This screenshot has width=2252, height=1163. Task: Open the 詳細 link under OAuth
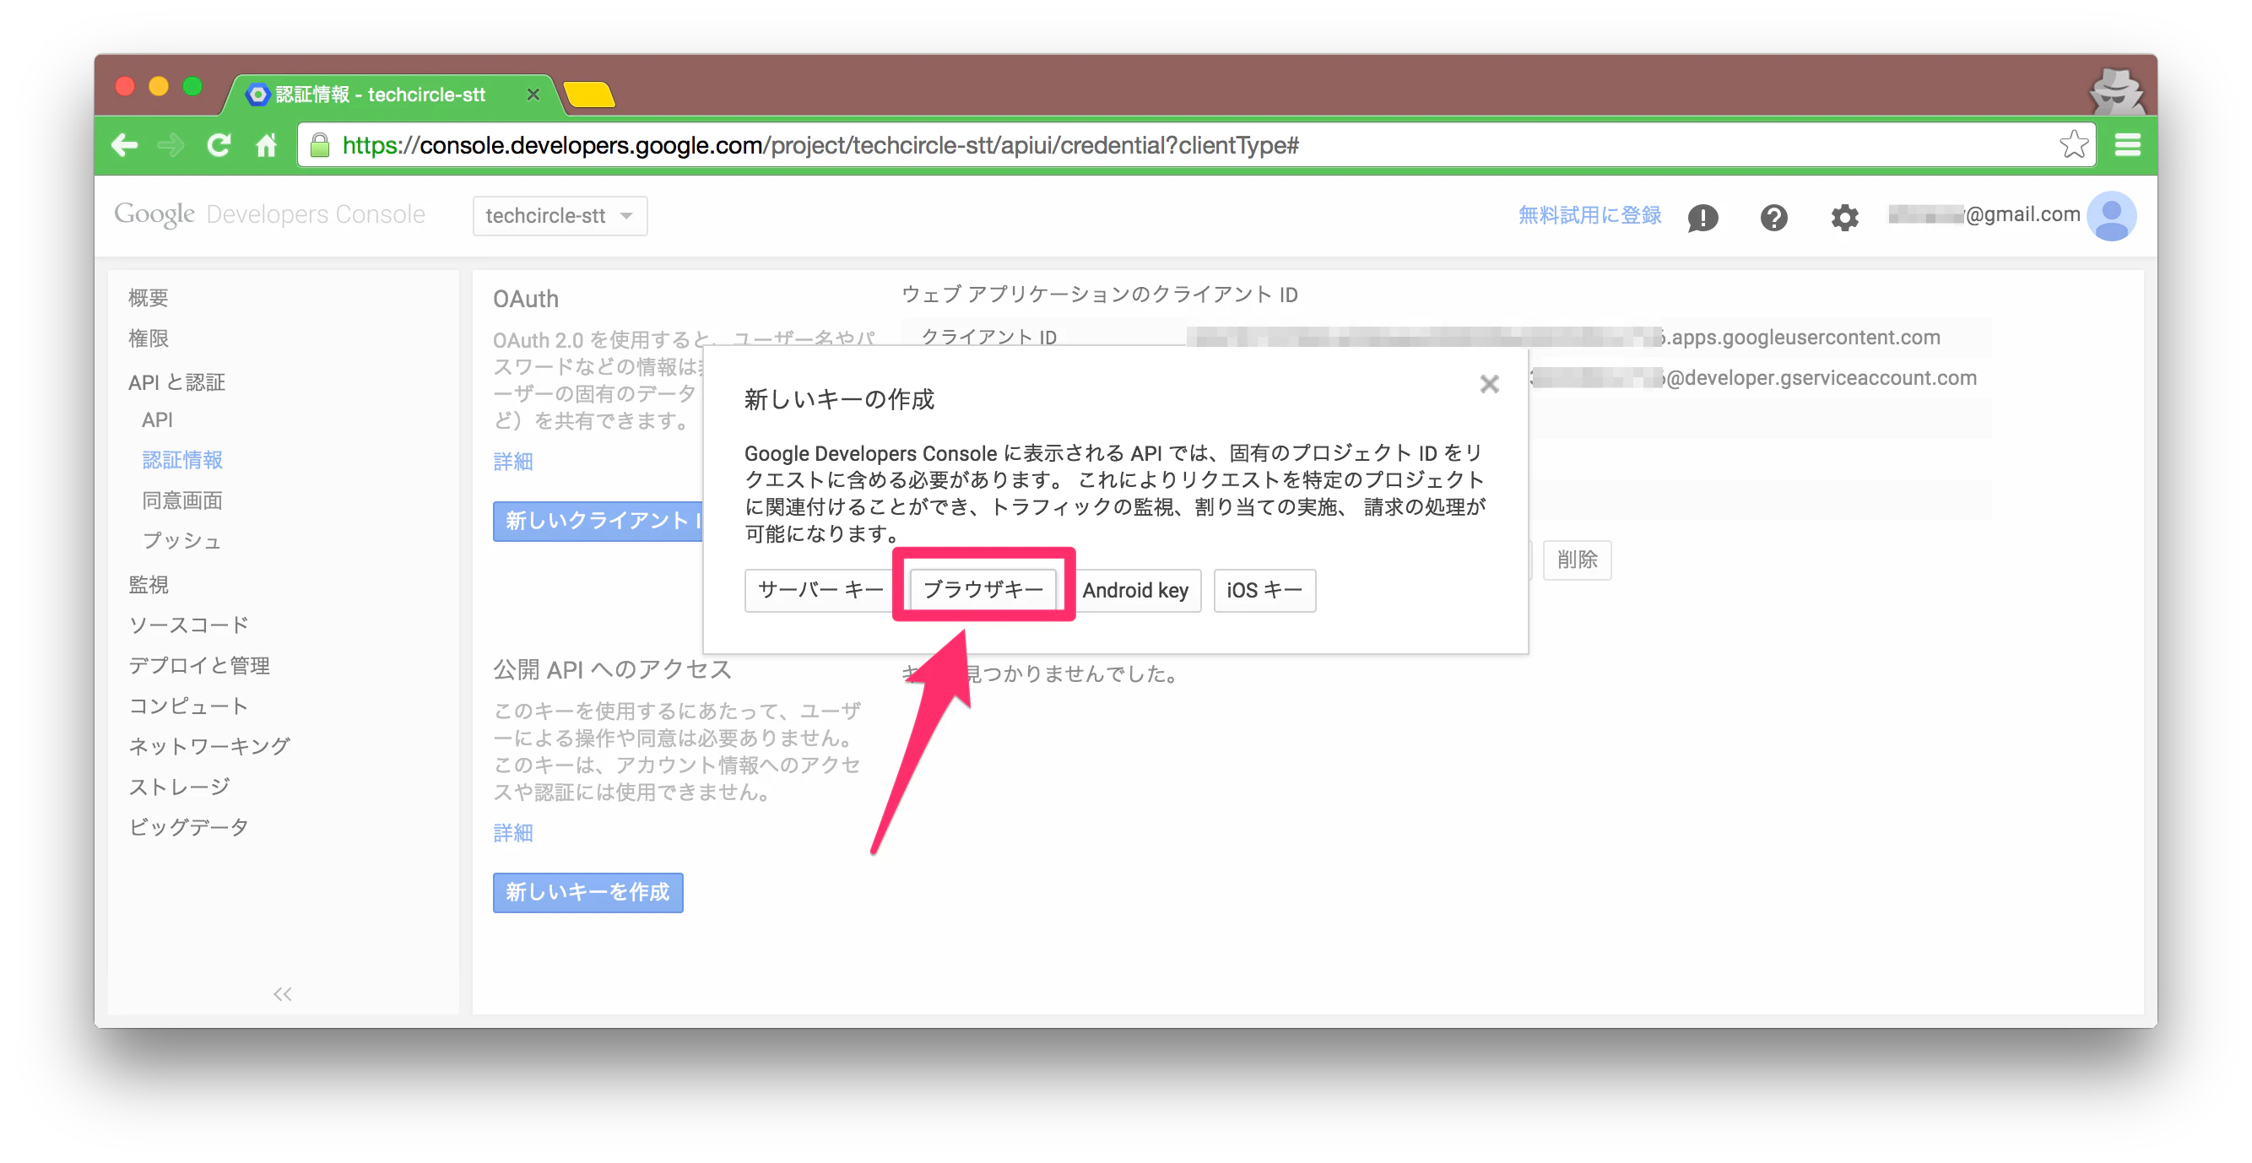tap(512, 462)
